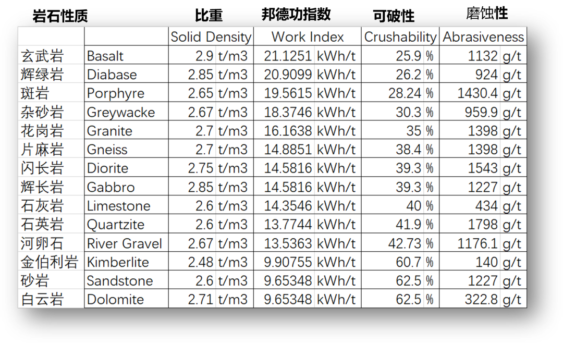Select the Chinese label 玄武岩 cell
The image size is (563, 344).
tap(42, 56)
